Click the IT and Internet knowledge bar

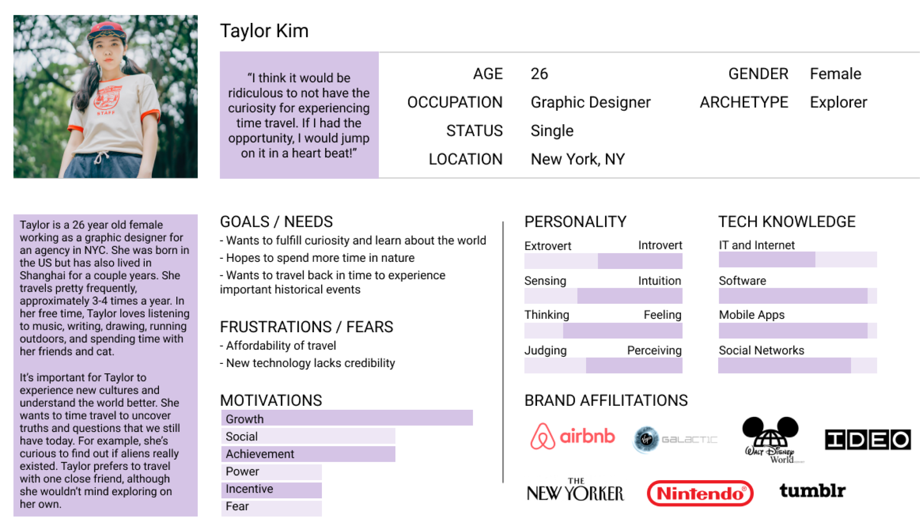[797, 260]
